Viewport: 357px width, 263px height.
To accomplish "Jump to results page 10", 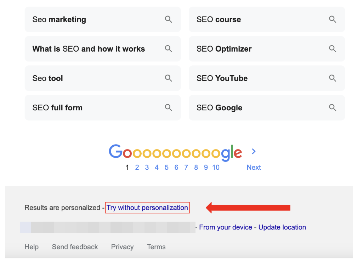I will pyautogui.click(x=216, y=167).
